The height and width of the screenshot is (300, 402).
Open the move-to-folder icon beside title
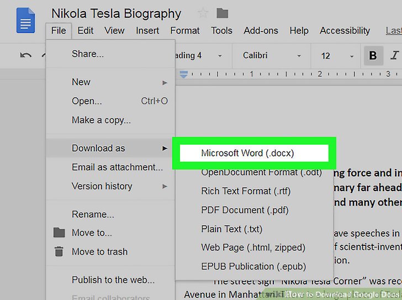pyautogui.click(x=222, y=13)
